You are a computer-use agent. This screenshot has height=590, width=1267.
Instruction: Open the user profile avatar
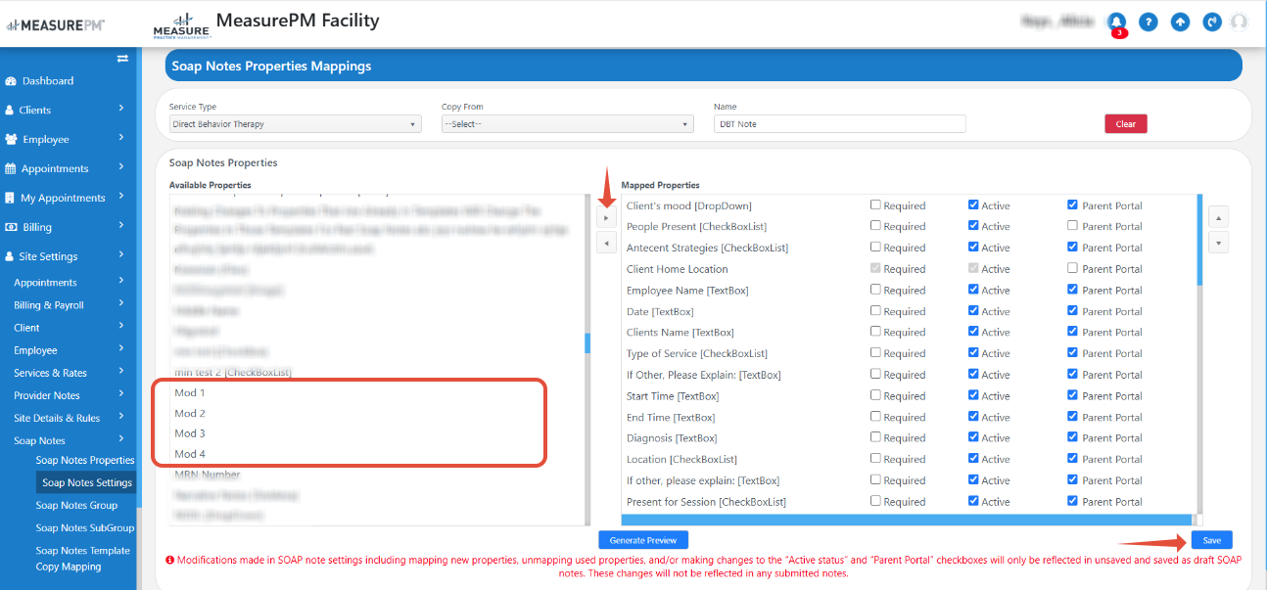click(x=1240, y=22)
